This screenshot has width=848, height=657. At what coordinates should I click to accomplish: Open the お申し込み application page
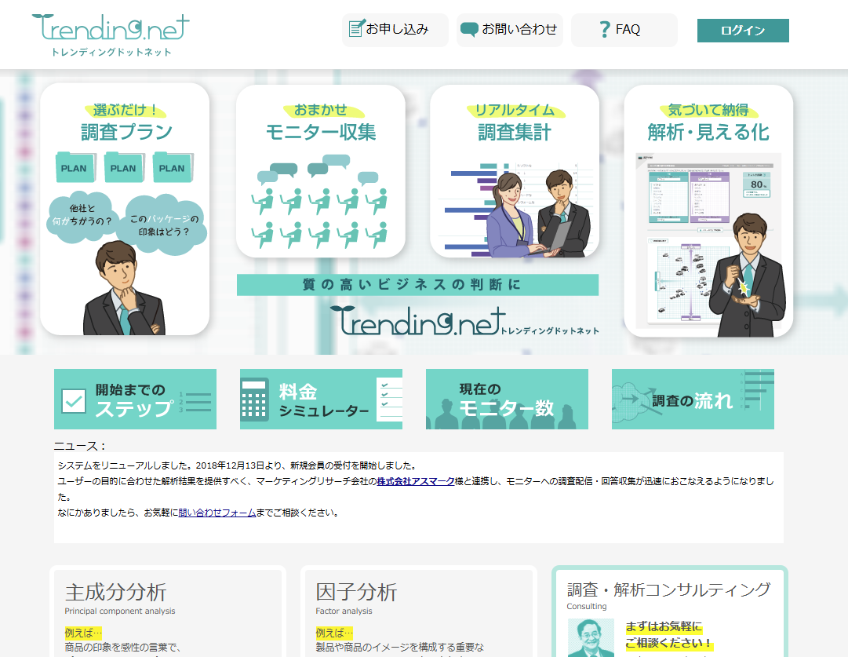pos(395,30)
